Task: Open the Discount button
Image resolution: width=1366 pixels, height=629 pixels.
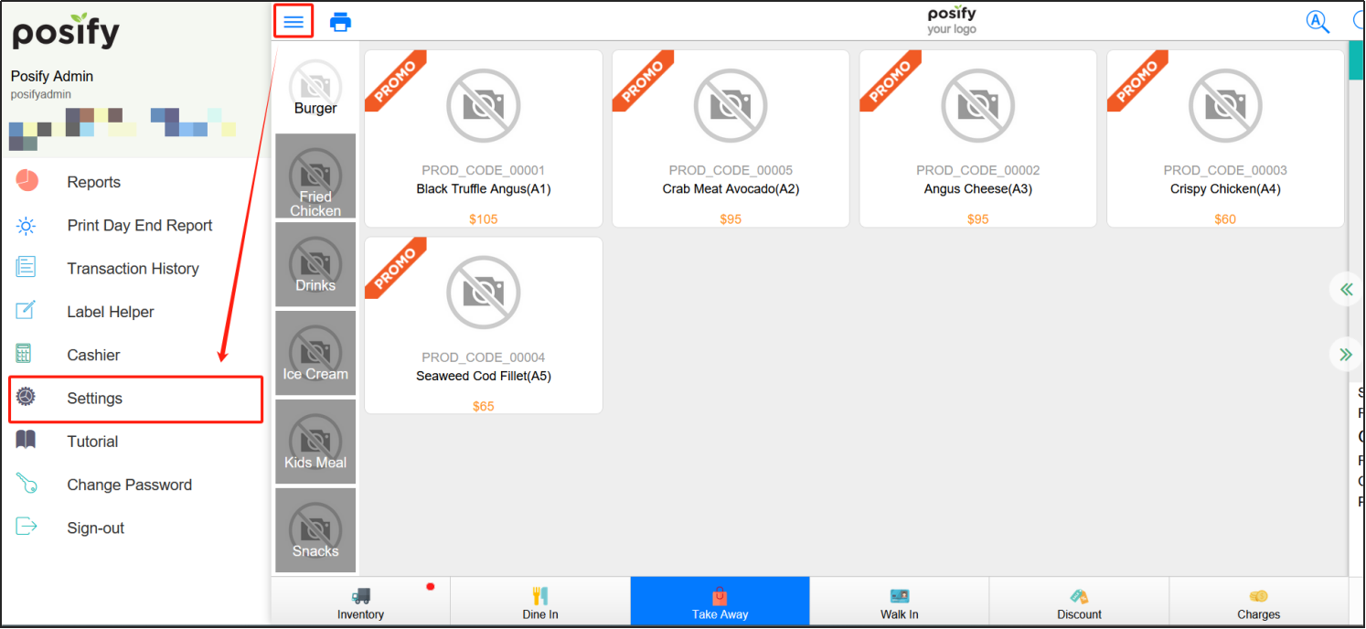Action: [1080, 602]
